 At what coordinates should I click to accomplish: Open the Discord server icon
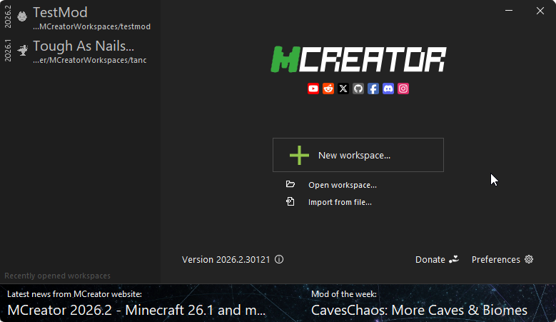[x=388, y=89]
